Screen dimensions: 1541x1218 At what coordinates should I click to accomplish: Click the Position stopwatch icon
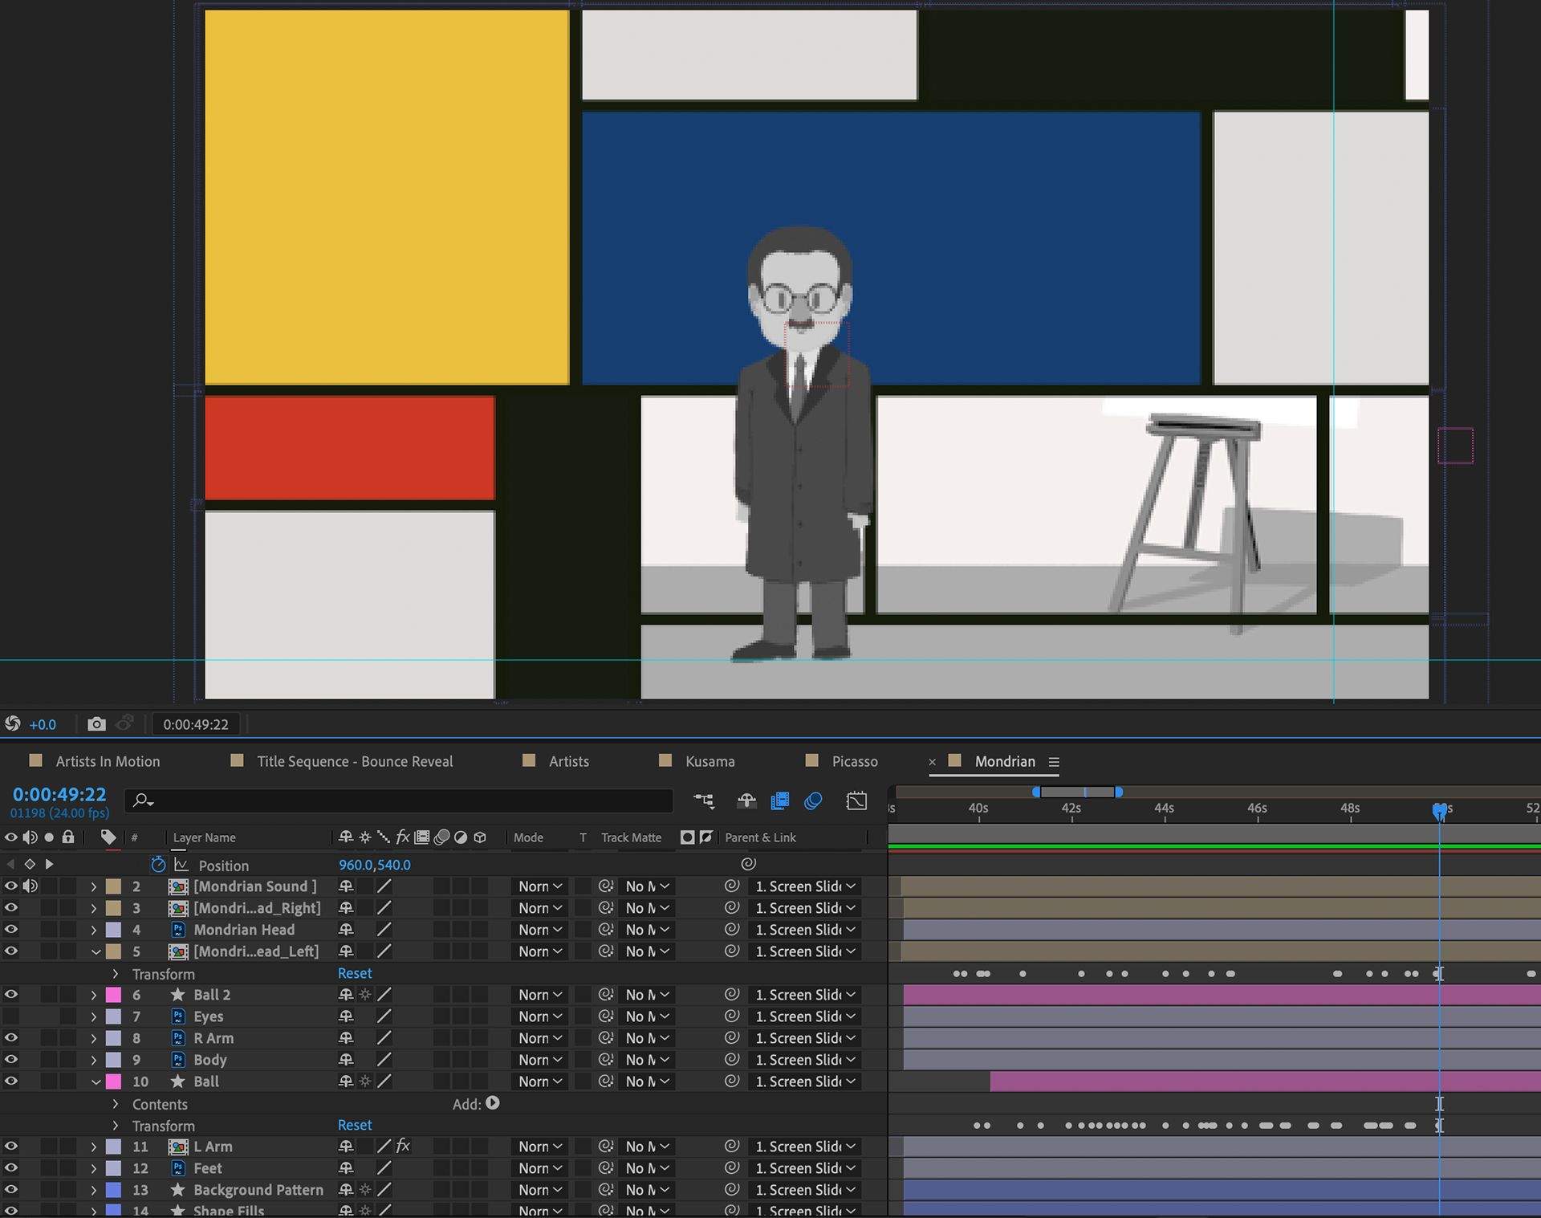pos(158,865)
